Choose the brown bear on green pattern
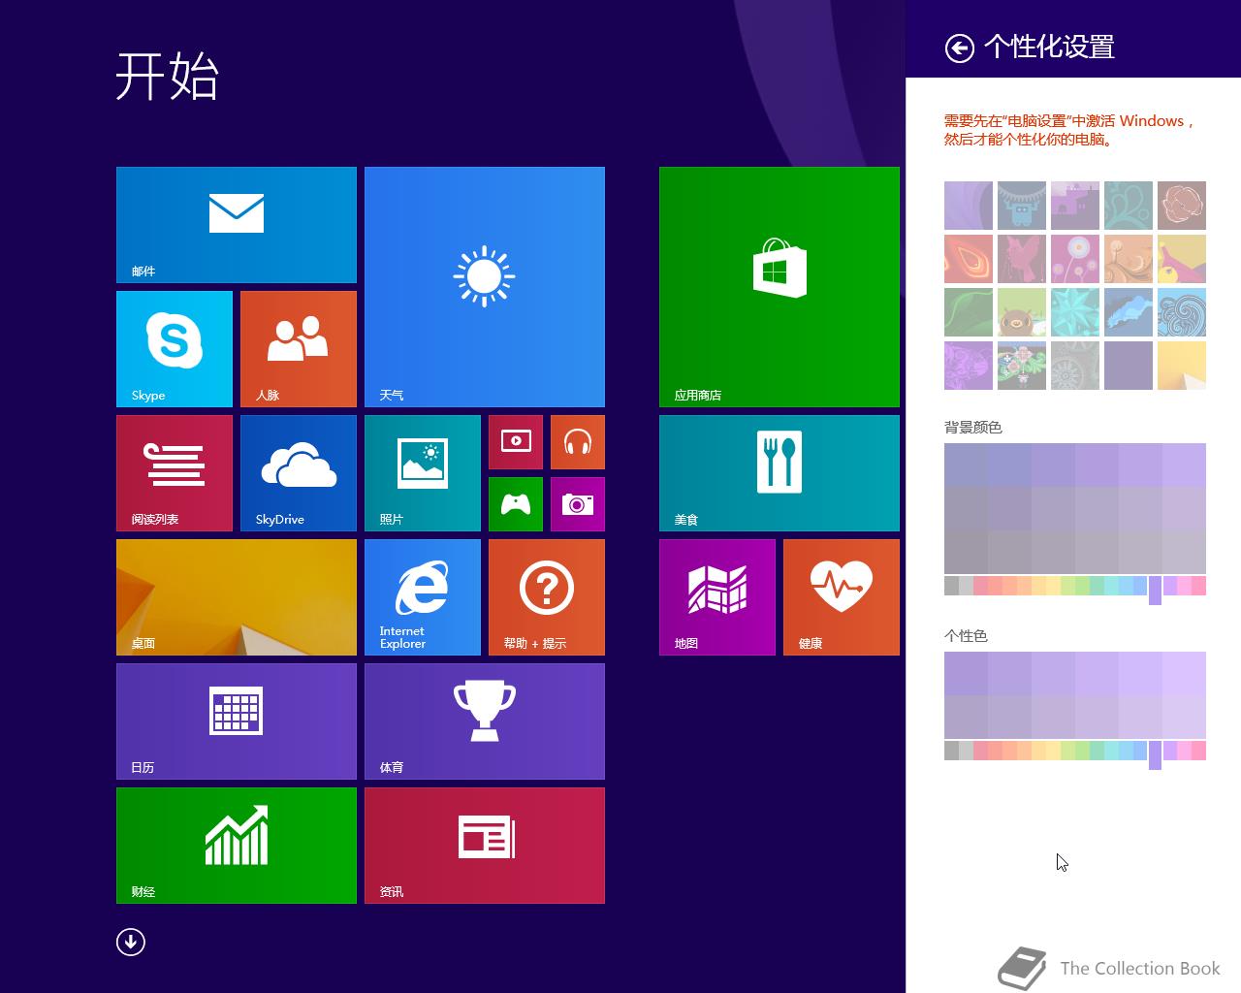Screen dimensions: 1241x993 [x=1022, y=312]
